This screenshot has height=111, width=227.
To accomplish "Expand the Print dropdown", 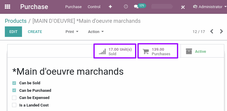I will click(72, 32).
